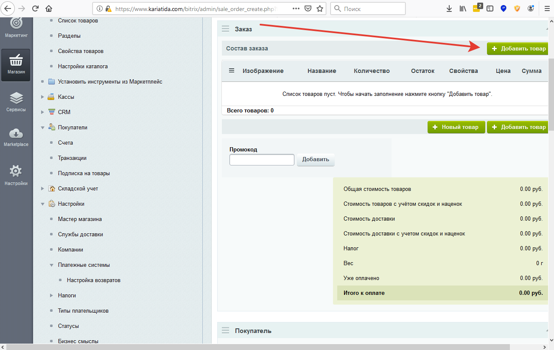Apply promo code with Добавить button
The image size is (554, 350).
coord(316,160)
